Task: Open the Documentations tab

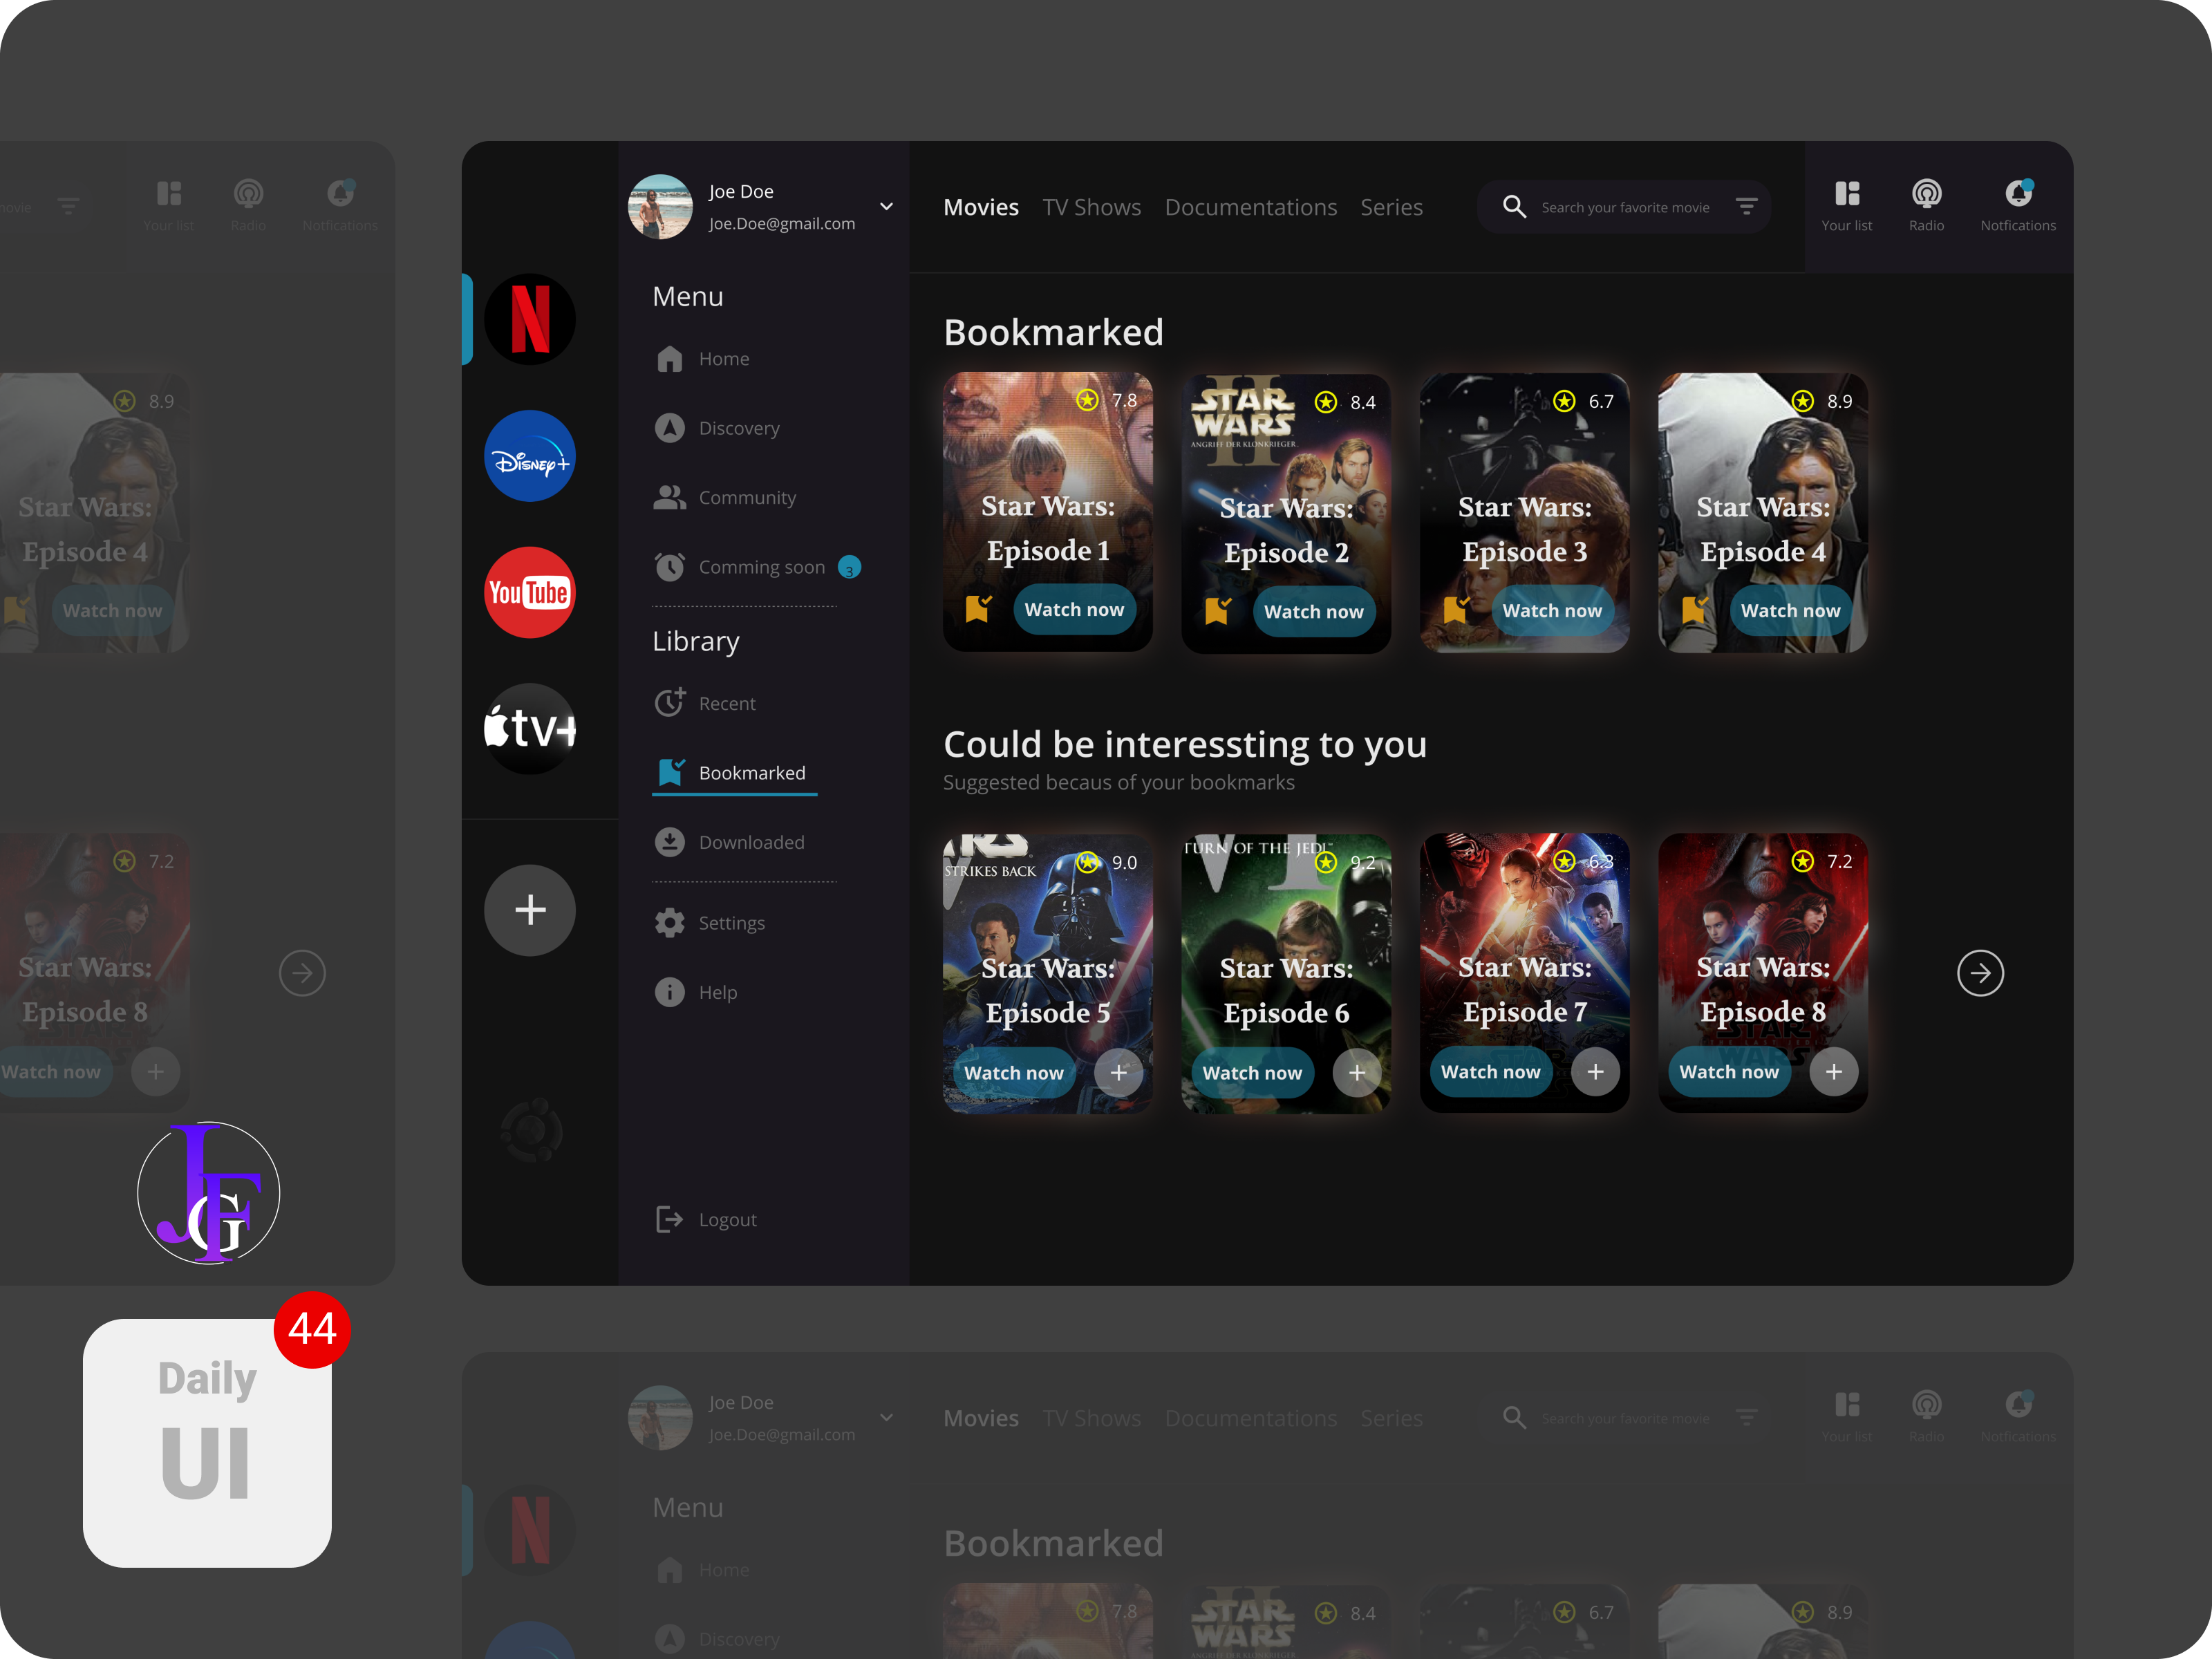Action: pyautogui.click(x=1250, y=207)
